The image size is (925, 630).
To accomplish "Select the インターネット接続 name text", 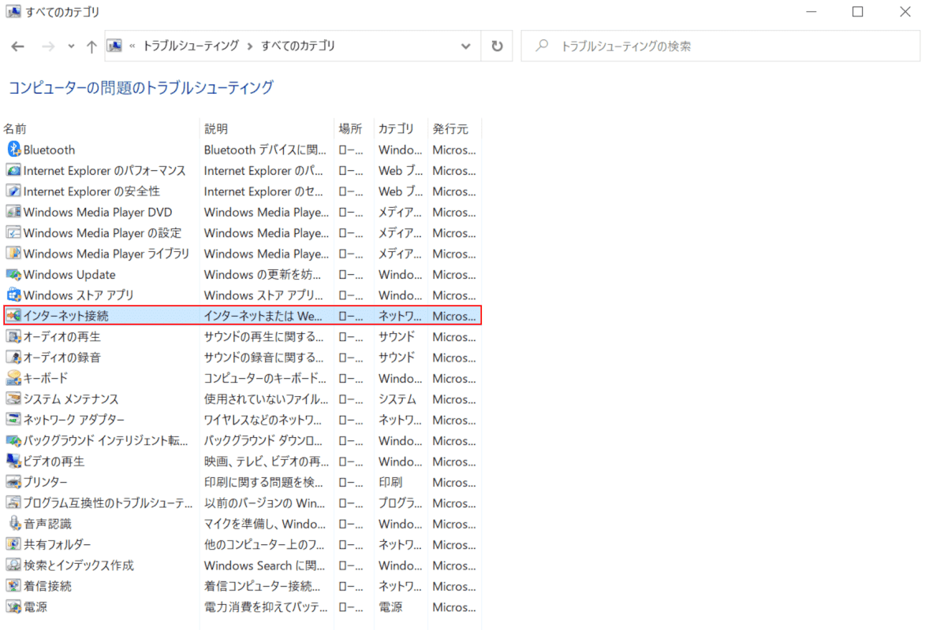I will pos(66,316).
